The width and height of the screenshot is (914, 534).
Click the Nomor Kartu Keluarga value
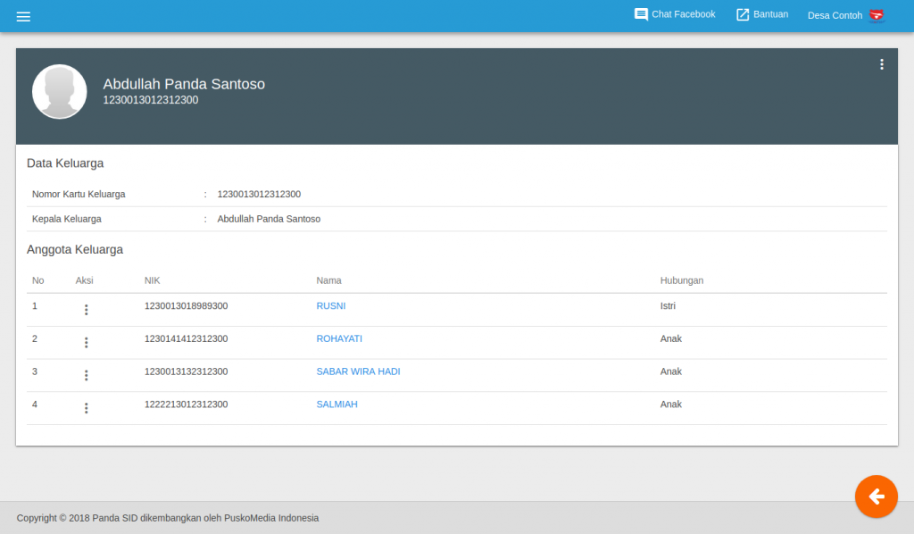(x=259, y=194)
